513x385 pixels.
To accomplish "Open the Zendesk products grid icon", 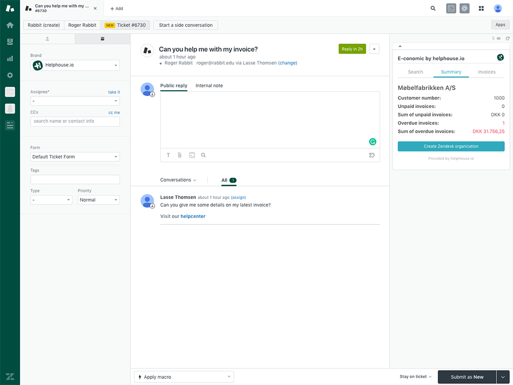I will click(x=481, y=9).
